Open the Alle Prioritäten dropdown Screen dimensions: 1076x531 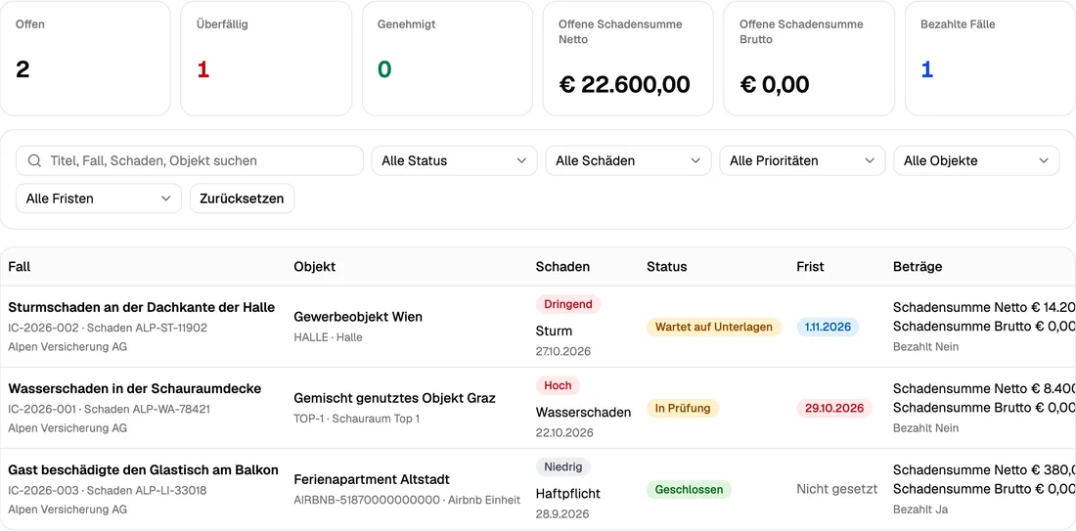802,160
